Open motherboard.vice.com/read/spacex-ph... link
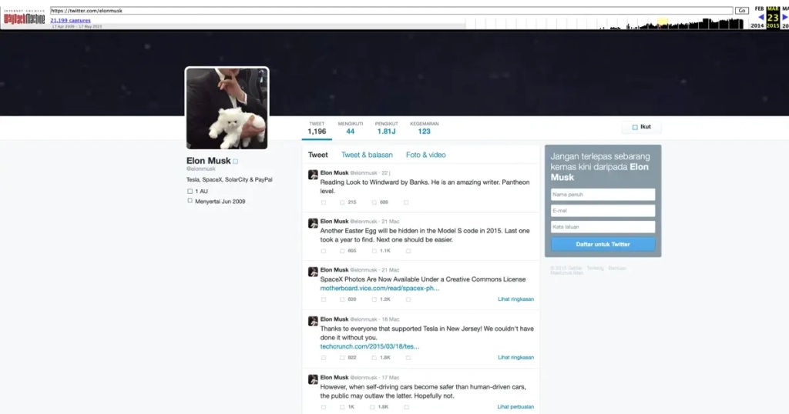The height and width of the screenshot is (414, 789). (x=379, y=289)
